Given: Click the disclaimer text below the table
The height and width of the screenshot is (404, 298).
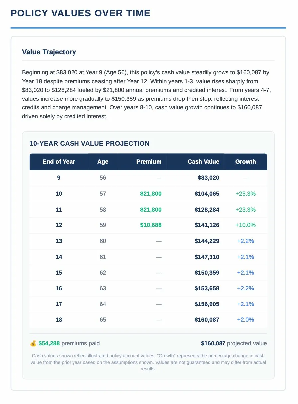Looking at the screenshot, I should click(x=148, y=362).
